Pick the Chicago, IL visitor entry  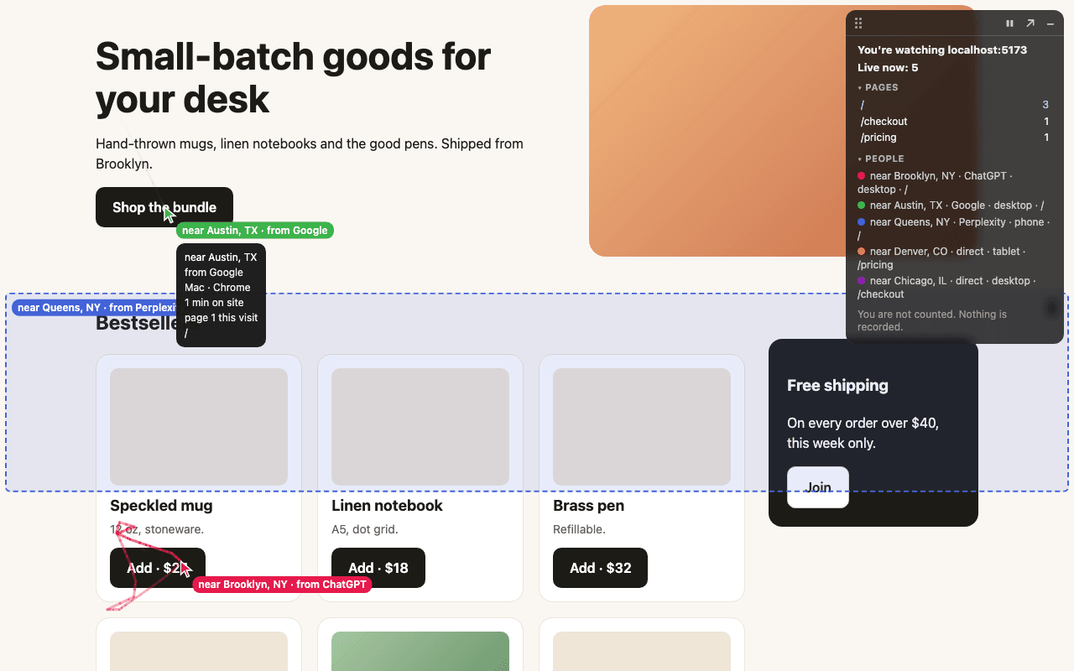955,288
